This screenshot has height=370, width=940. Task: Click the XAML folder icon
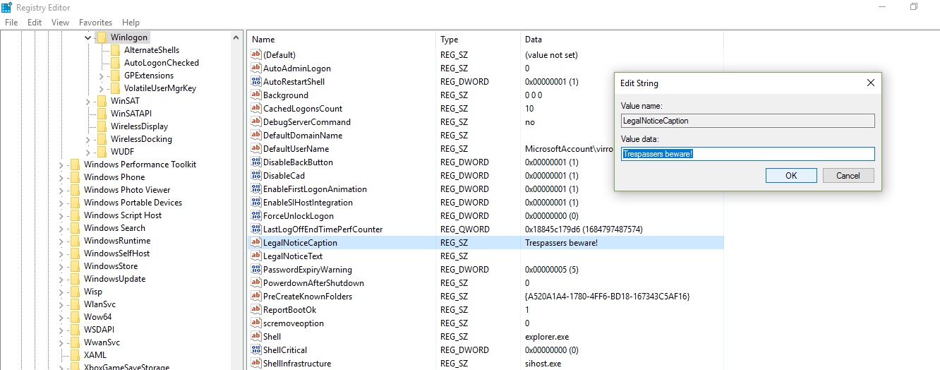(75, 355)
